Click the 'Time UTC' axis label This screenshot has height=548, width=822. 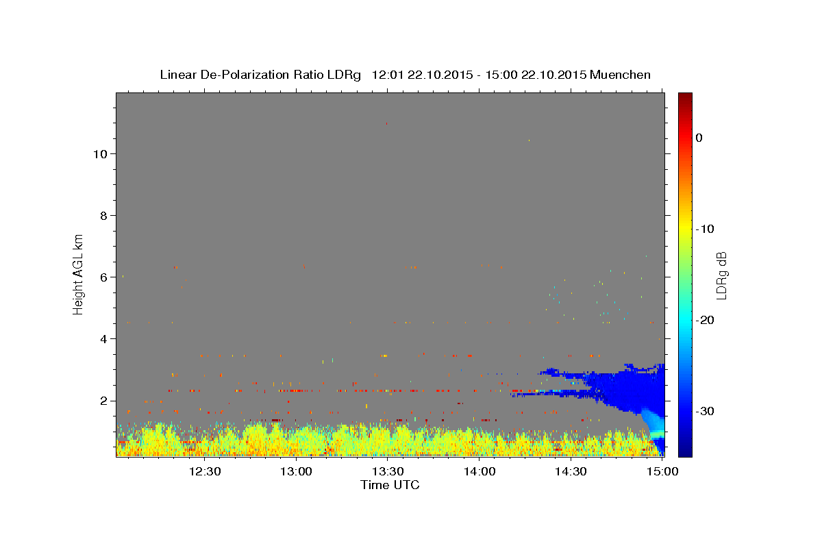pyautogui.click(x=390, y=485)
